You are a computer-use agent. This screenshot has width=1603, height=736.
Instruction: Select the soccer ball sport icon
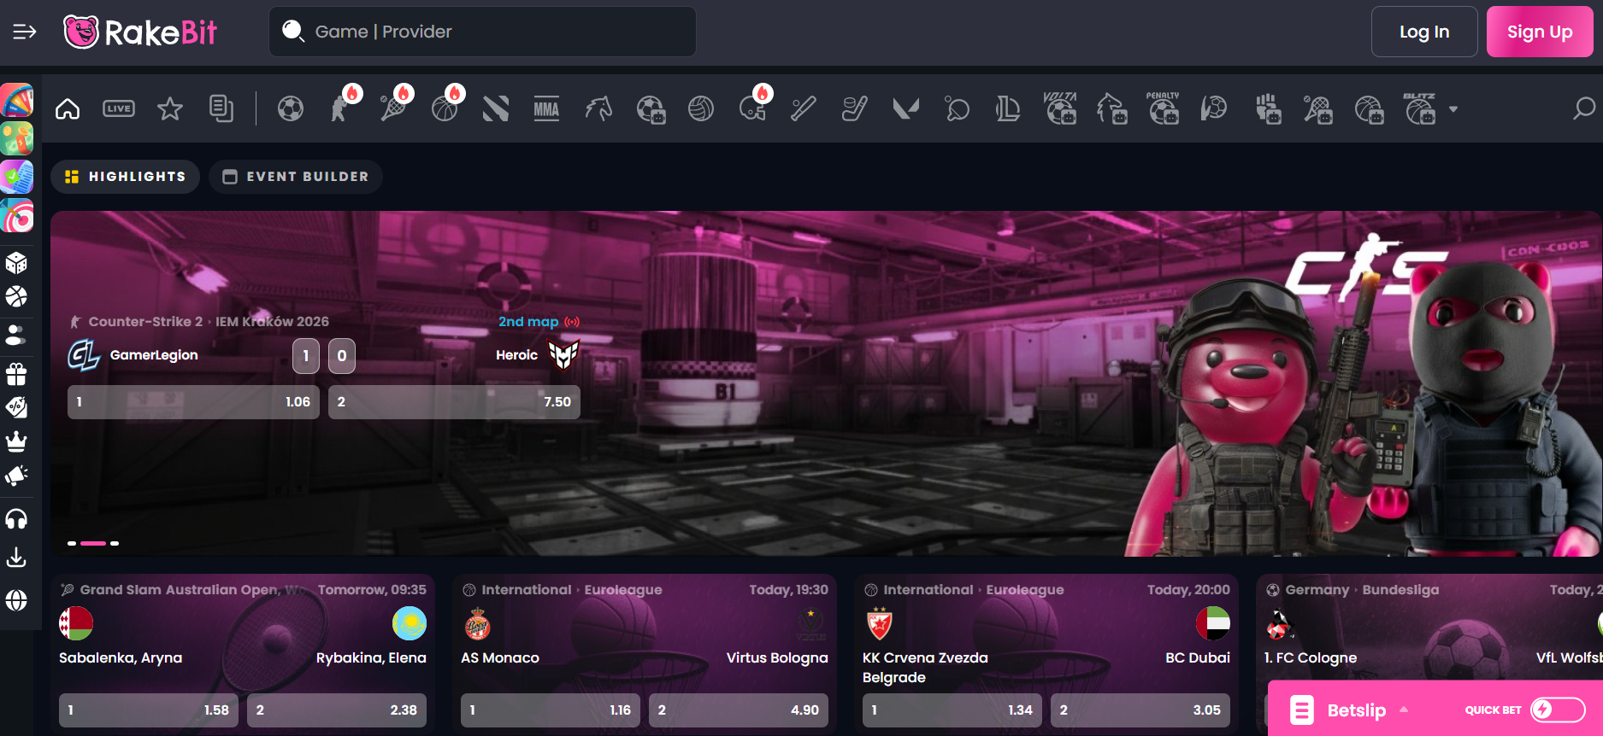(x=291, y=109)
